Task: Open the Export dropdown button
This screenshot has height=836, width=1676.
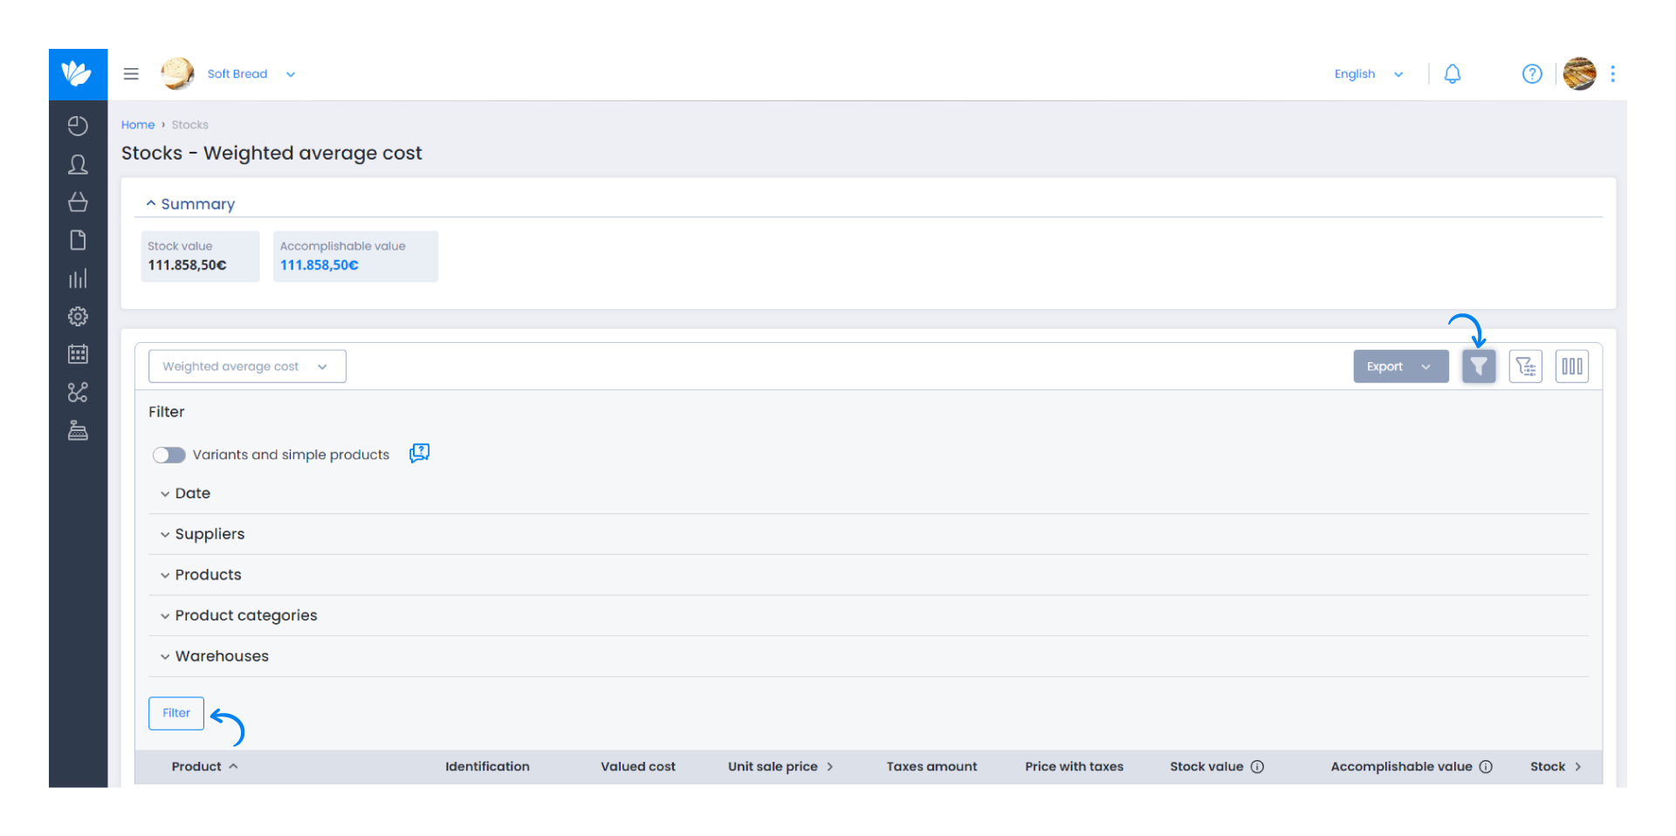Action: click(1400, 367)
